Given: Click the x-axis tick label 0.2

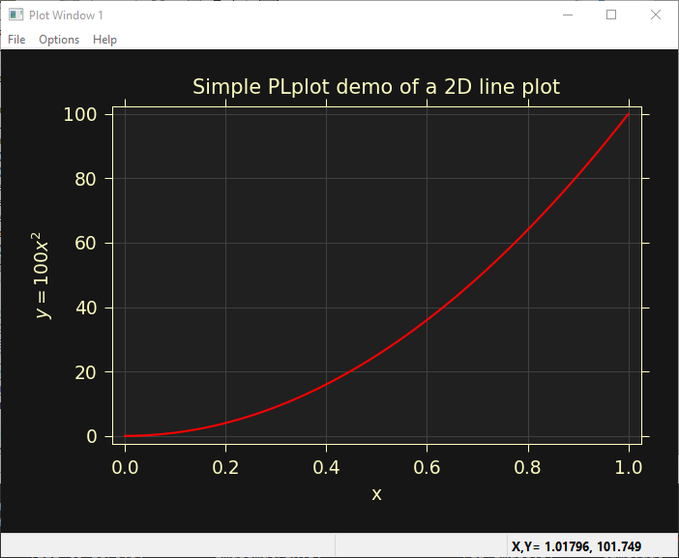Looking at the screenshot, I should (225, 467).
